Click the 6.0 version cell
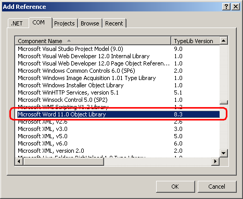 point(178,143)
